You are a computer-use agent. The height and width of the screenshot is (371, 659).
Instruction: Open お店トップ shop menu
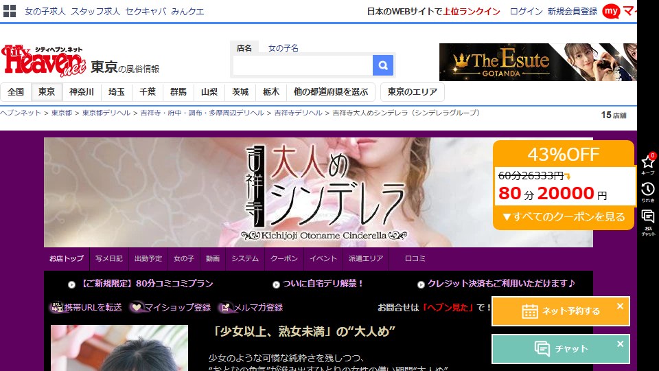[x=67, y=259]
